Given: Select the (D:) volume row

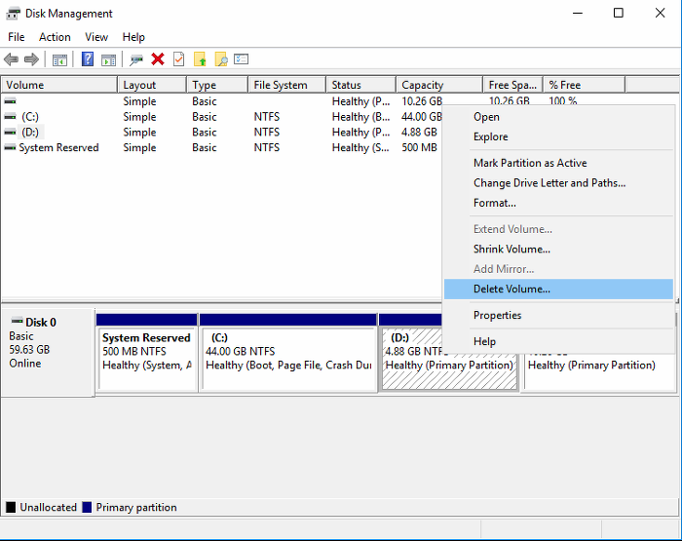Looking at the screenshot, I should tap(222, 132).
